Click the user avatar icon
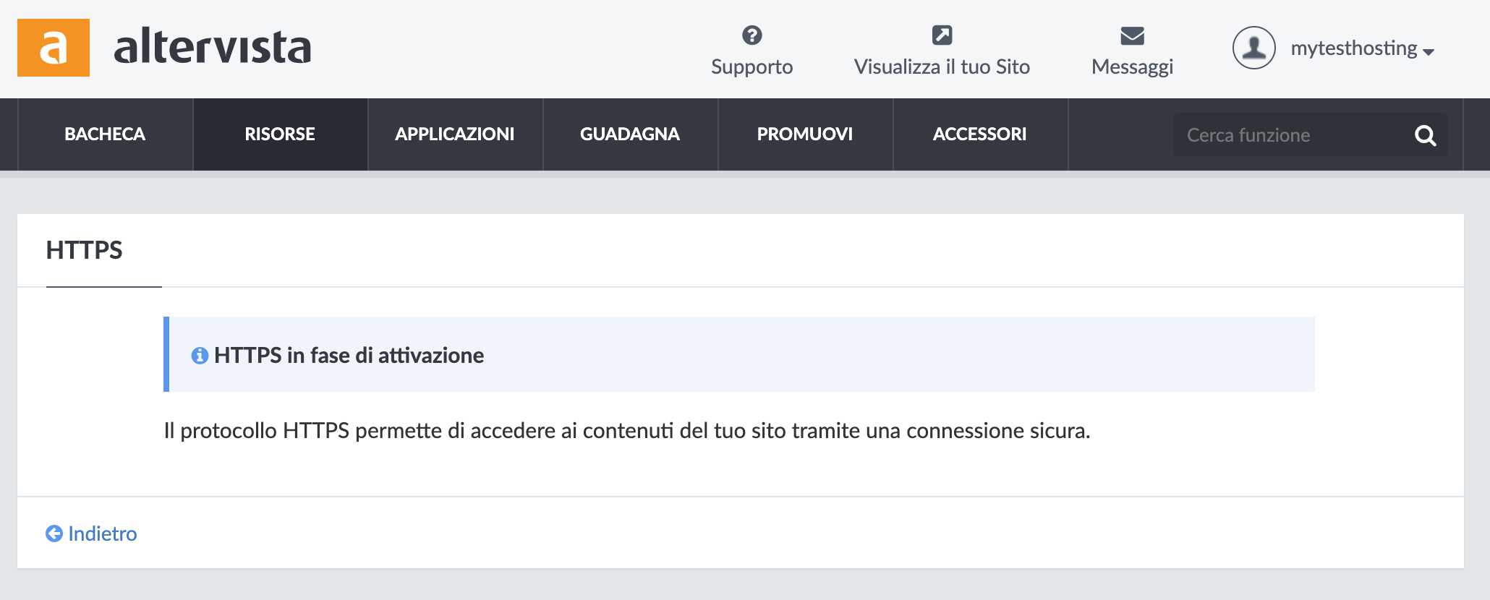Image resolution: width=1490 pixels, height=600 pixels. (1253, 48)
